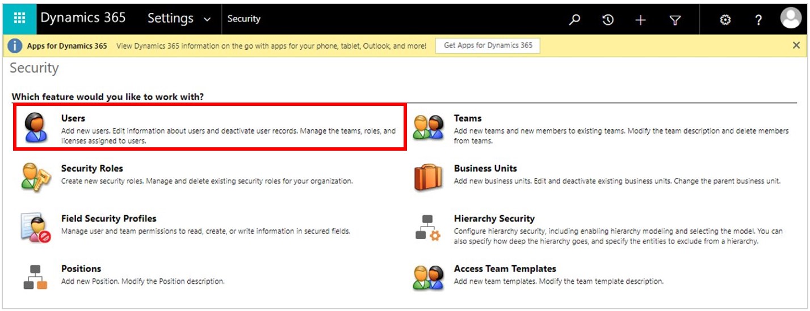Dismiss the Apps for Dynamics 365 banner
Image resolution: width=810 pixels, height=311 pixels.
[x=796, y=45]
